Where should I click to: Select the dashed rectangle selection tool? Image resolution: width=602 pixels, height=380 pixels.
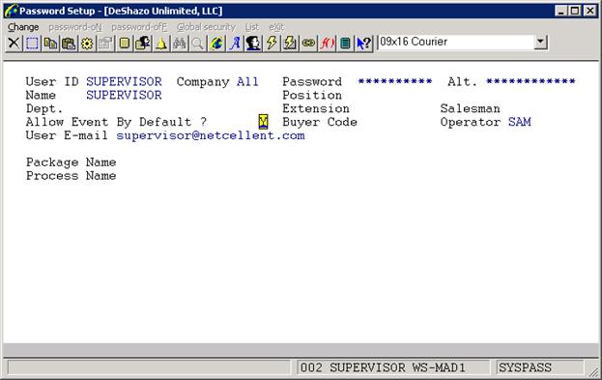click(32, 44)
